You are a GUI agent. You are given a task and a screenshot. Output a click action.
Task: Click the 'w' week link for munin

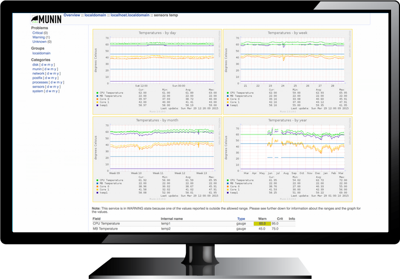(x=48, y=69)
